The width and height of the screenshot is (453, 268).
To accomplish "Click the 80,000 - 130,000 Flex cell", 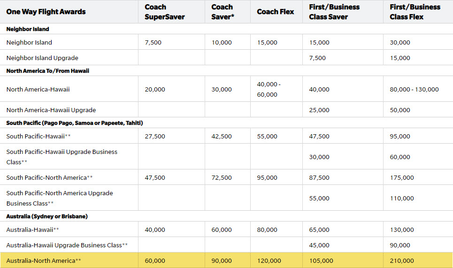I will pos(414,89).
